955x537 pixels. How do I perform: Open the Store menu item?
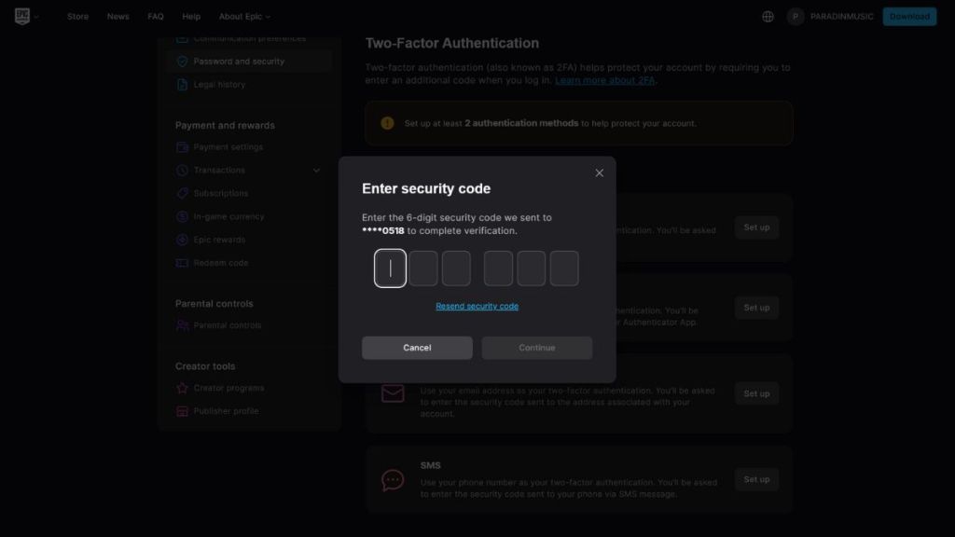pyautogui.click(x=77, y=16)
